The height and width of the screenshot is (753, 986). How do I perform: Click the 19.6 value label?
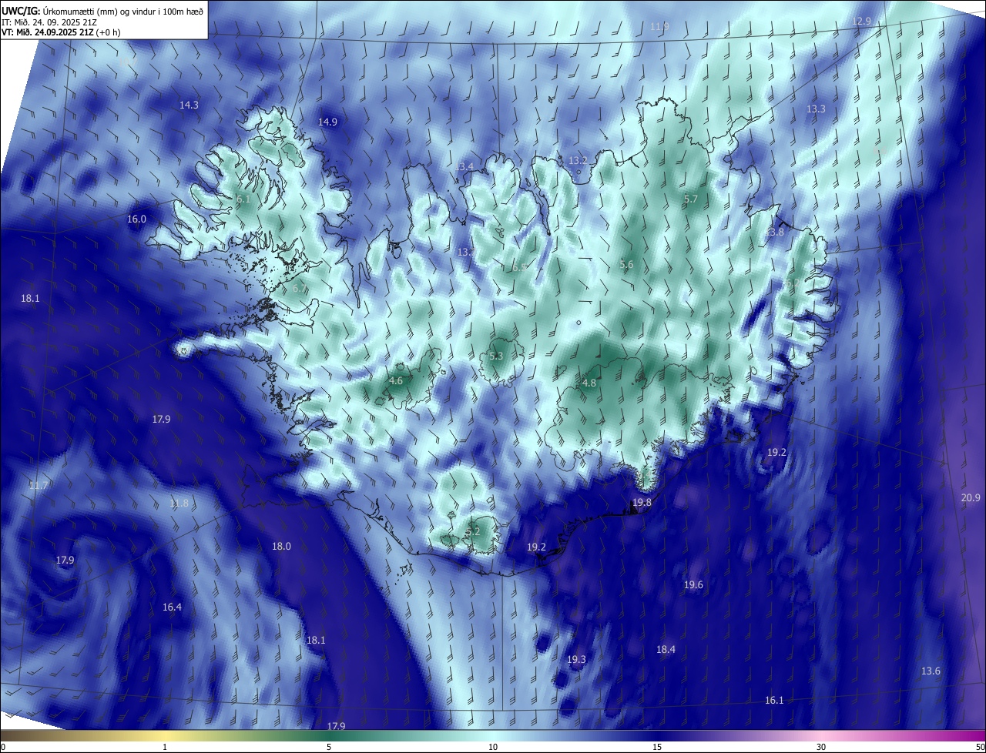pyautogui.click(x=693, y=585)
